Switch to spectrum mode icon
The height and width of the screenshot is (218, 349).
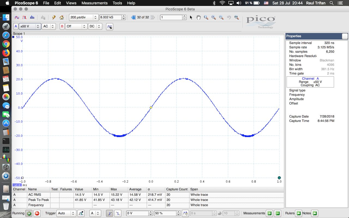pyautogui.click(x=32, y=17)
